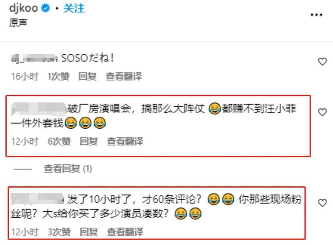Like the SOSOだね comment with heart icon
The height and width of the screenshot is (245, 333).
(322, 62)
